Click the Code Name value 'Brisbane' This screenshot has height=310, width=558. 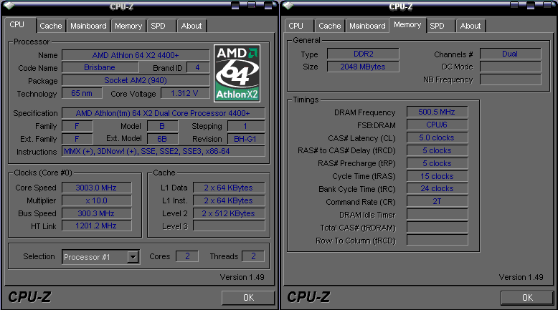tap(100, 67)
